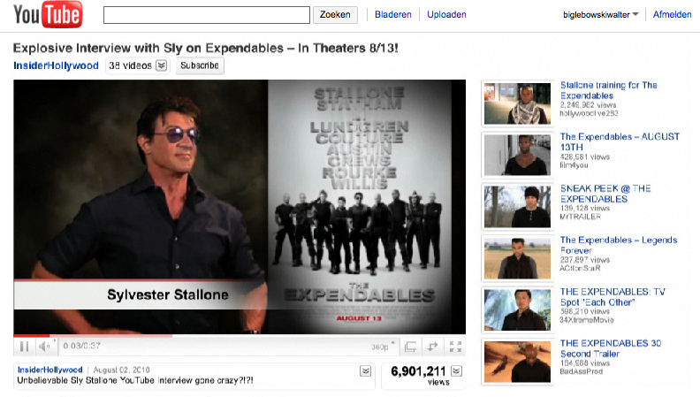Viewport: 700px width, 397px height.
Task: Subscribe to InsiderHollywood channel
Action: (199, 65)
